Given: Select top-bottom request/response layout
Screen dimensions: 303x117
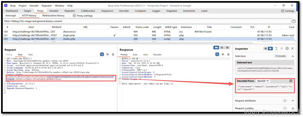Looking at the screenshot, I should click(222, 48).
